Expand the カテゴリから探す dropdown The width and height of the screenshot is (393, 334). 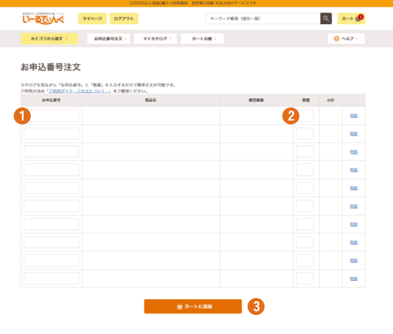click(x=49, y=39)
